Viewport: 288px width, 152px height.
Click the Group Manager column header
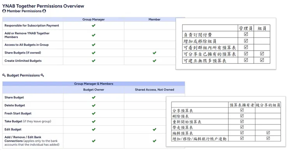click(93, 19)
